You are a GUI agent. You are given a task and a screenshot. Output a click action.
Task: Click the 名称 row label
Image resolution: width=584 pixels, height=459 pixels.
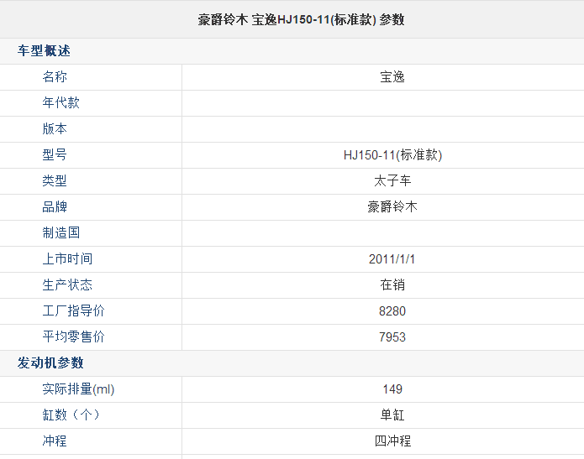(x=55, y=76)
